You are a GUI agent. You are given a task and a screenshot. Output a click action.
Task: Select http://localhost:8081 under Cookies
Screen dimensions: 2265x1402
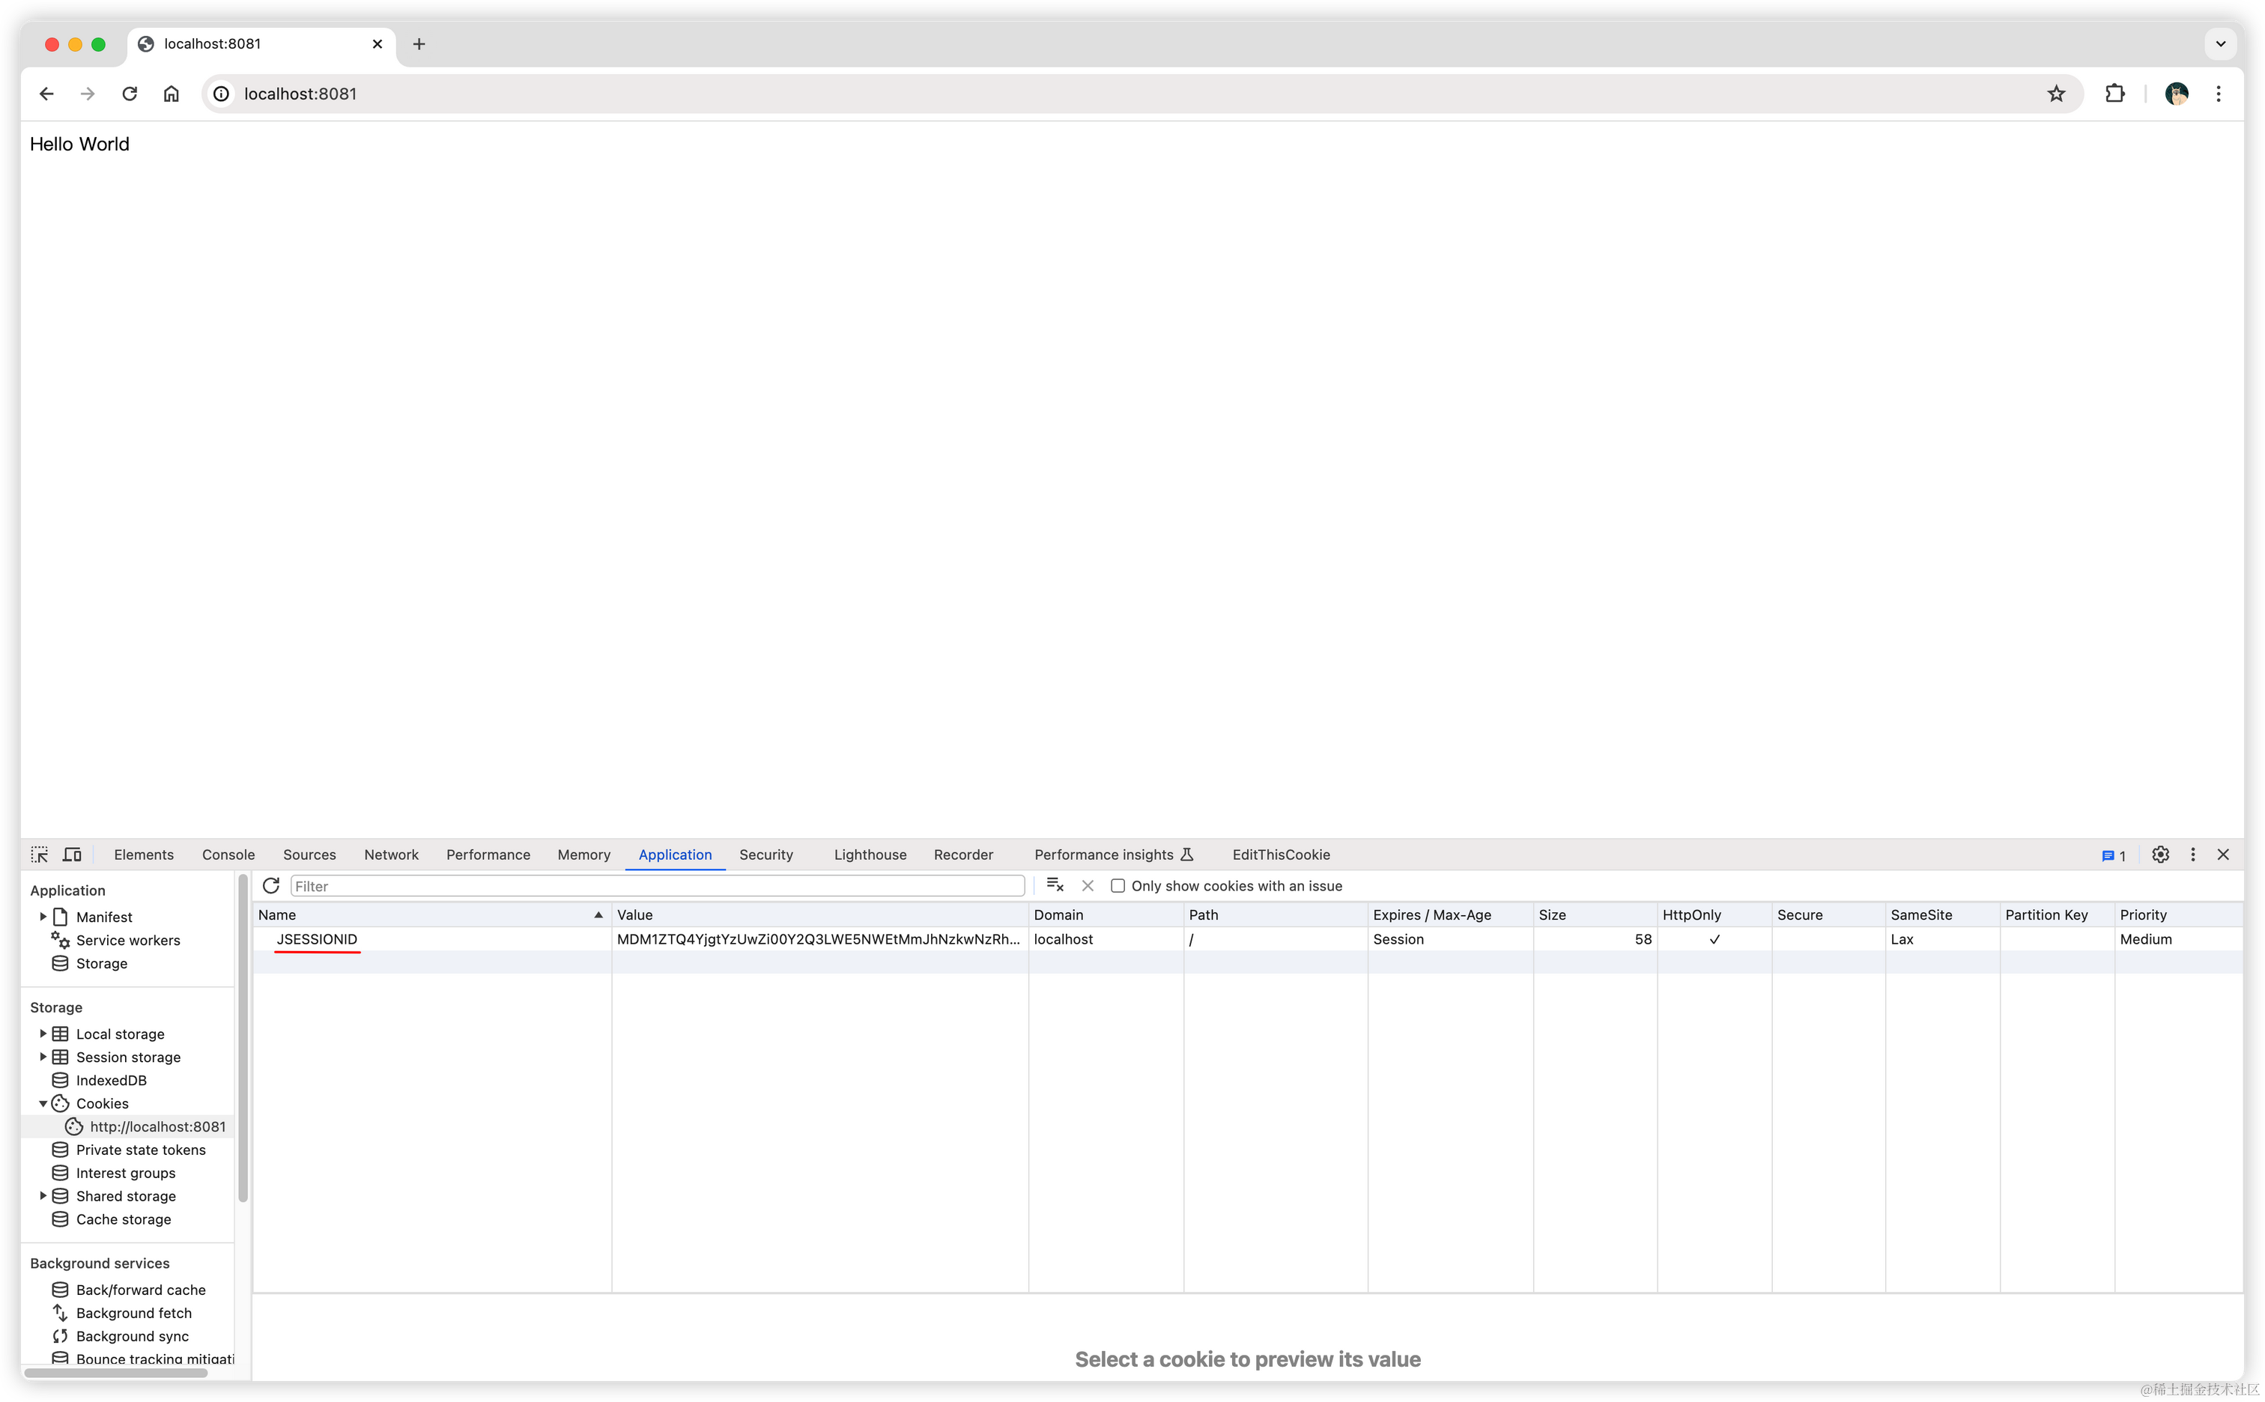[157, 1126]
